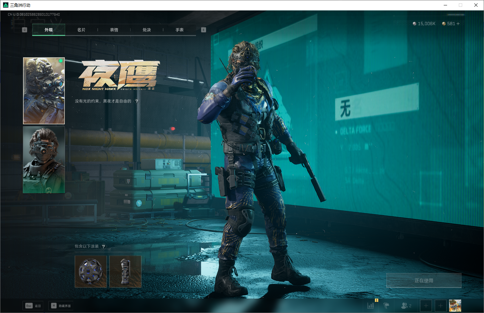This screenshot has height=313, width=484.
Task: Click the yellow alert badge above statistics
Action: pyautogui.click(x=377, y=300)
